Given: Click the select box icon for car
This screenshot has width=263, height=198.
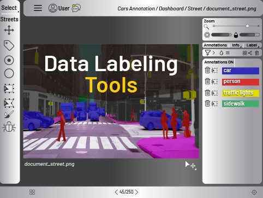Looking at the screenshot, I should point(214,71).
